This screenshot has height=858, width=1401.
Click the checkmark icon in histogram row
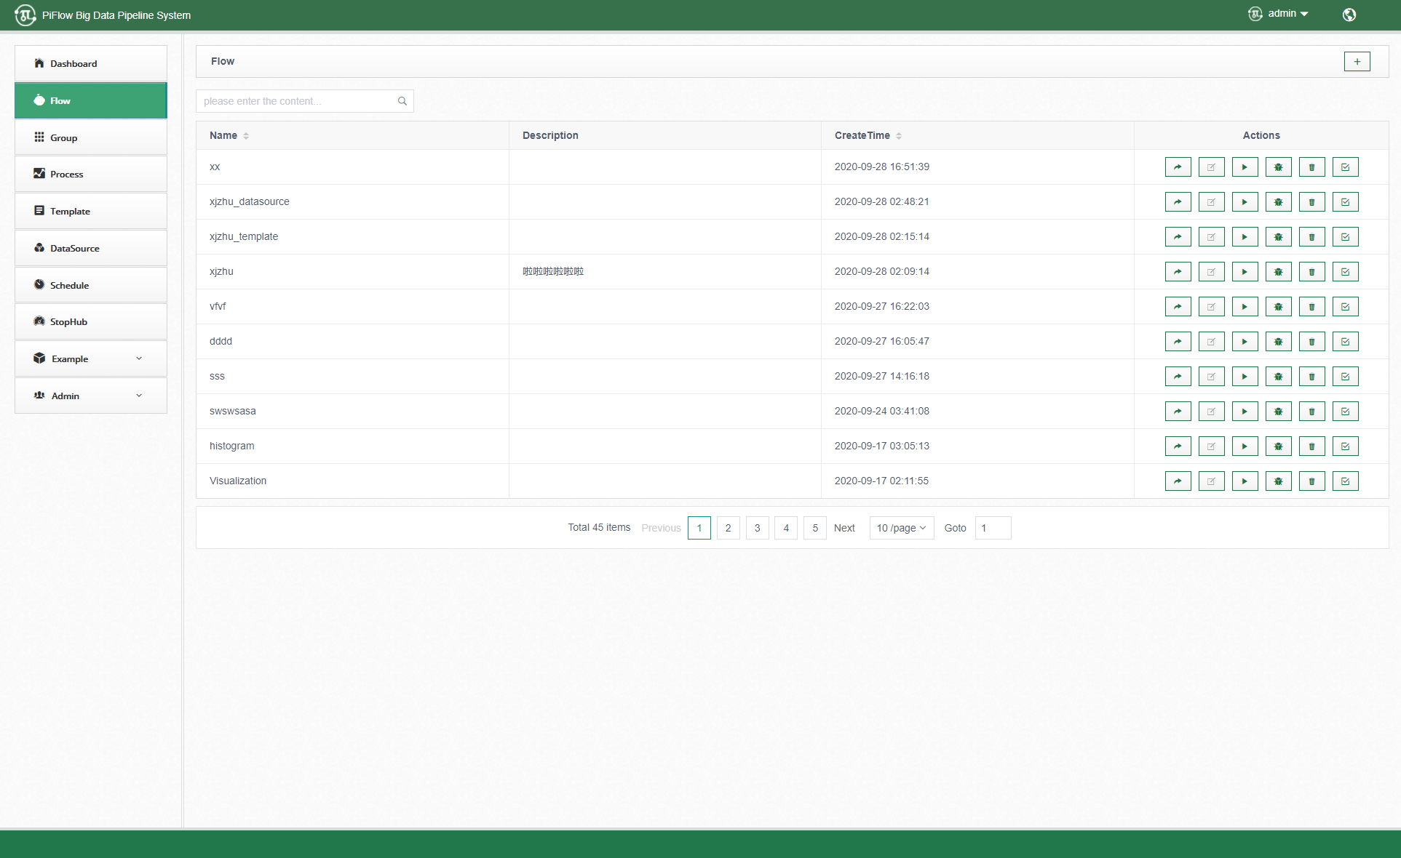coord(1345,446)
